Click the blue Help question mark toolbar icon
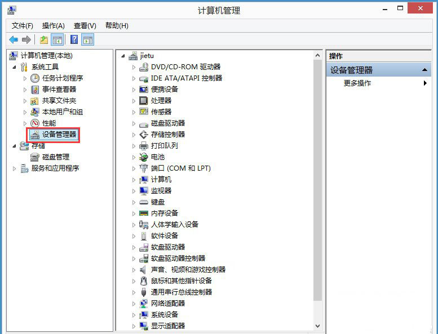Viewport: 438px width, 334px height. pos(74,39)
